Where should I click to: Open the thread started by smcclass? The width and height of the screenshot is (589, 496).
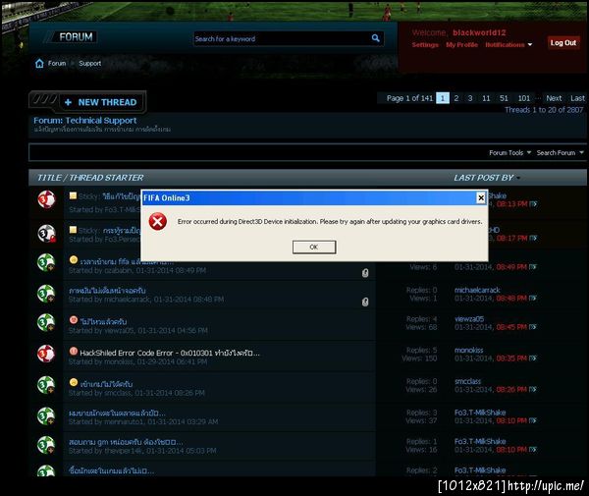106,384
